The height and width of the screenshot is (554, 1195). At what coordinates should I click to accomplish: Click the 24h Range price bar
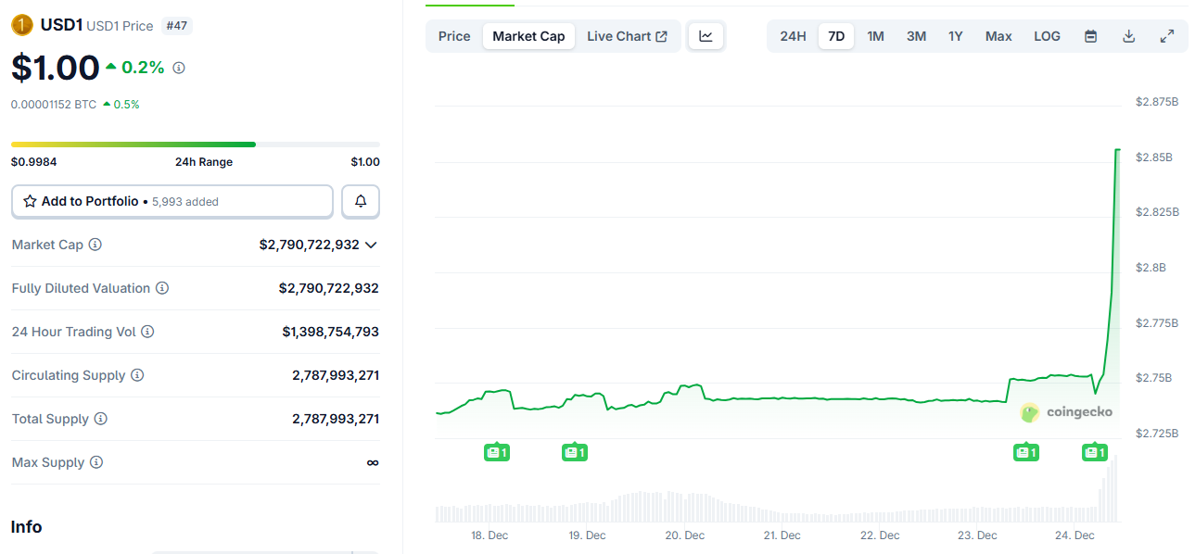pos(195,145)
